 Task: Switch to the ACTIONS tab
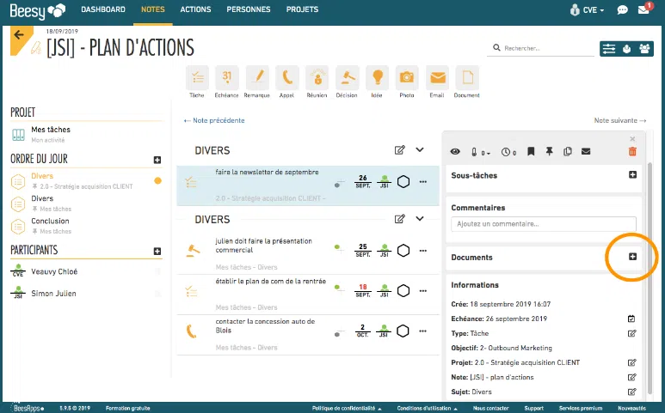(195, 9)
